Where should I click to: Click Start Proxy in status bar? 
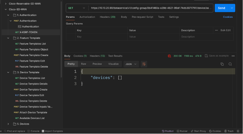point(198,131)
